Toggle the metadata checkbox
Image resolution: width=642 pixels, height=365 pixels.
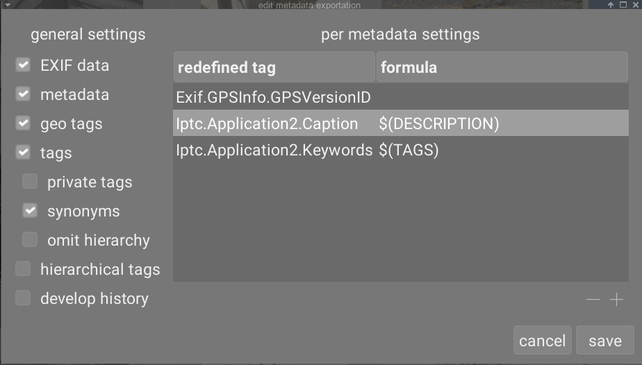(23, 94)
